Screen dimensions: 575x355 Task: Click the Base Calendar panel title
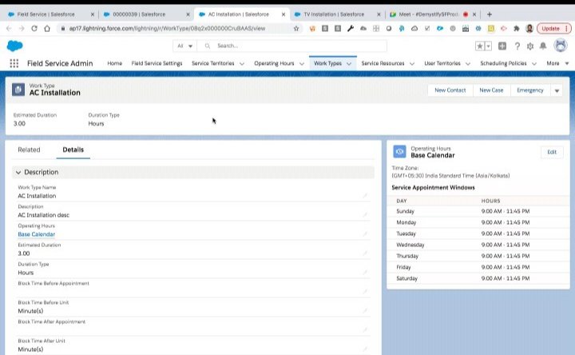pyautogui.click(x=432, y=155)
